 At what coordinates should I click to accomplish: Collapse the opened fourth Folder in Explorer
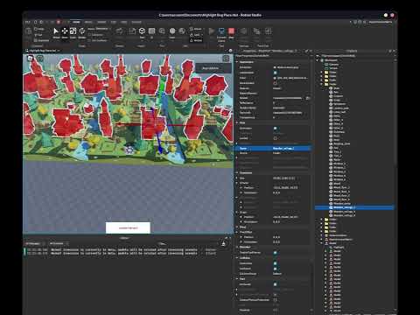[x=322, y=84]
